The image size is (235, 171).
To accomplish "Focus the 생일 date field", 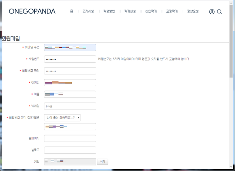I will coord(70,162).
